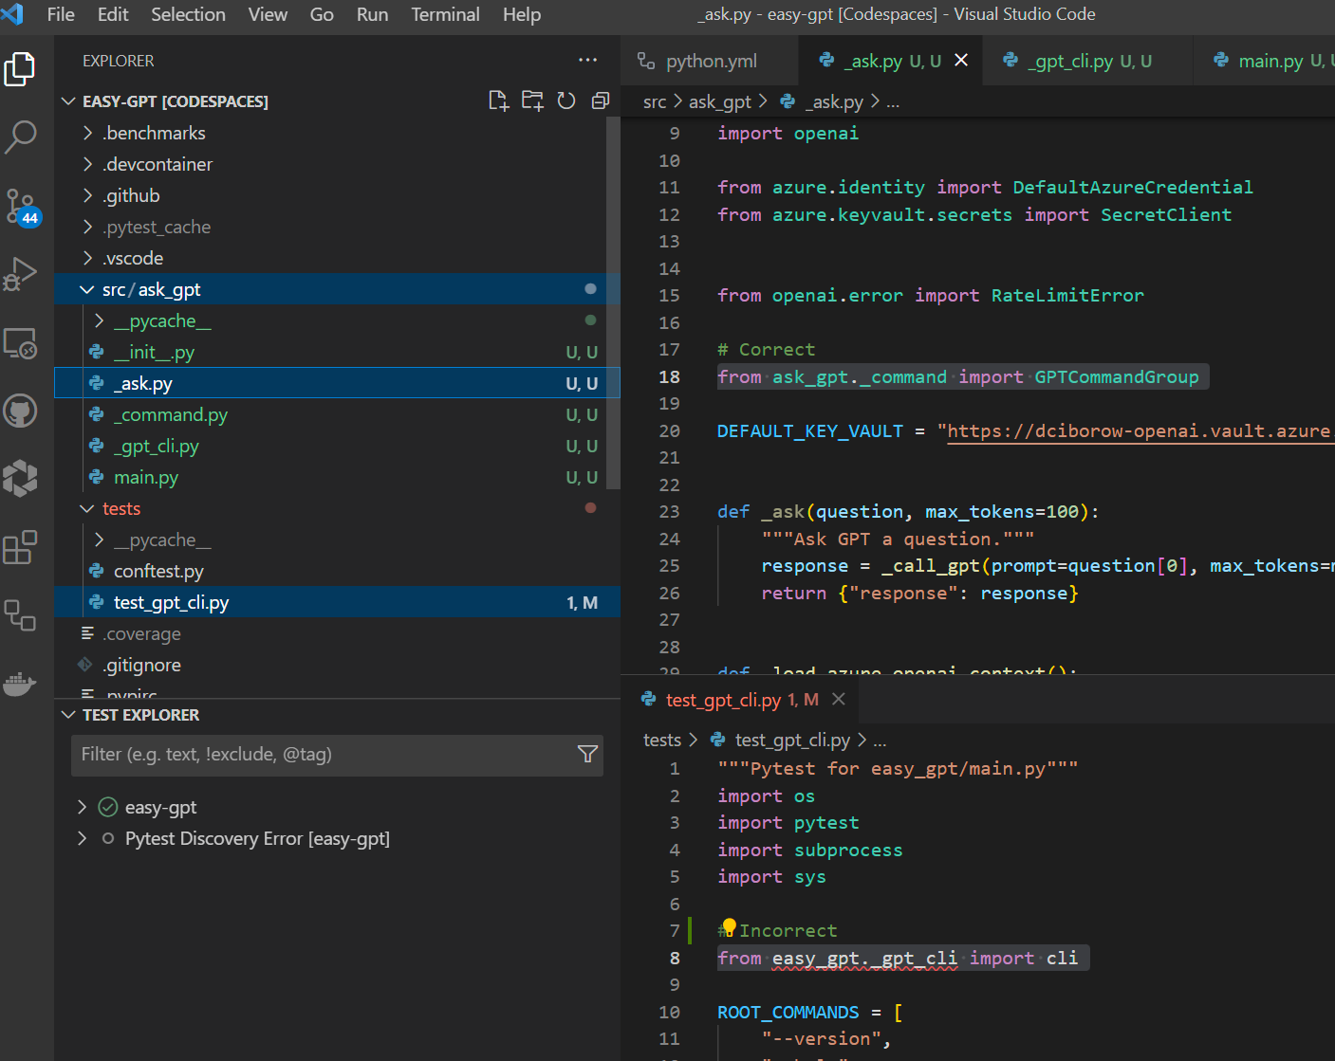Expand the Pytest Discovery Error node
Viewport: 1335px width, 1061px height.
point(83,838)
